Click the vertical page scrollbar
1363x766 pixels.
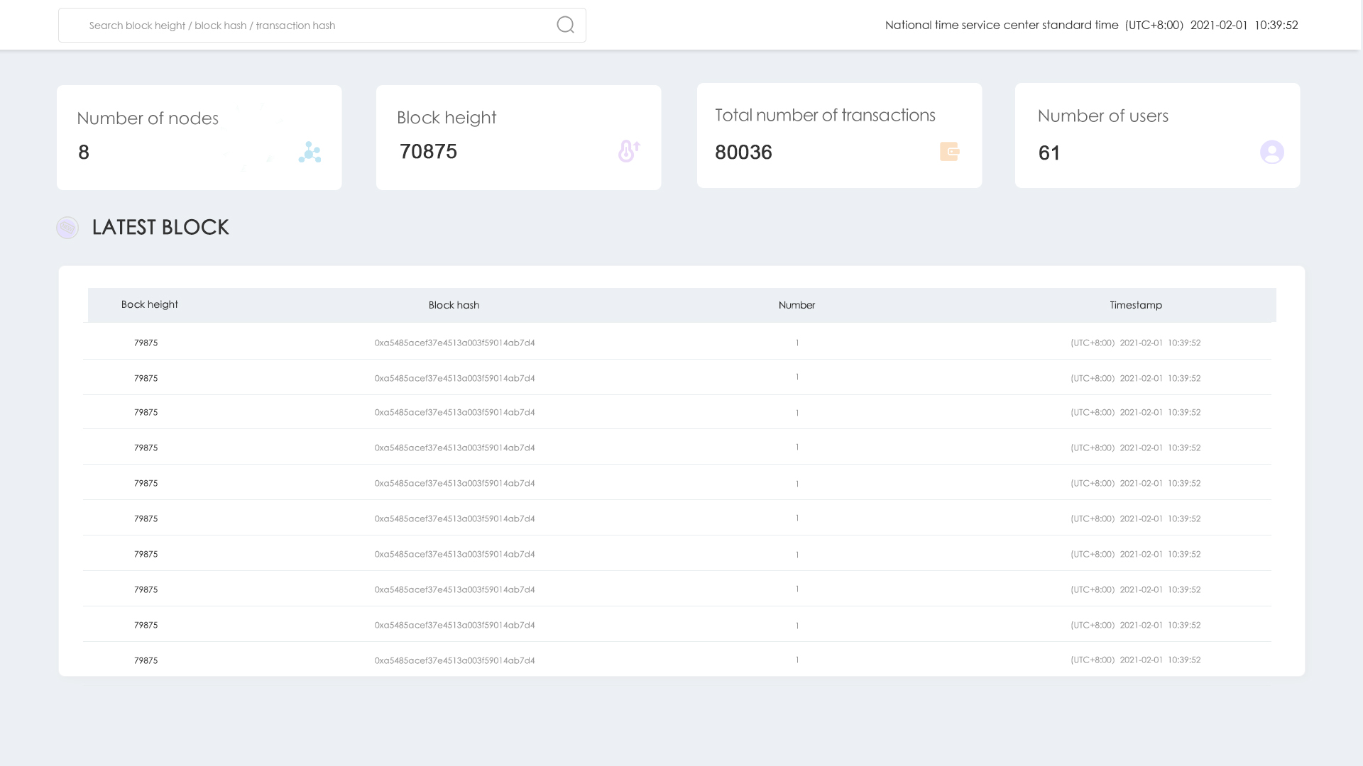(1361, 383)
